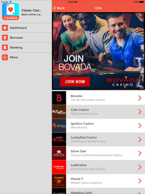This screenshot has width=145, height=194.
Task: Select '500% deposit bonus' subtitle
Action: [x=84, y=114]
